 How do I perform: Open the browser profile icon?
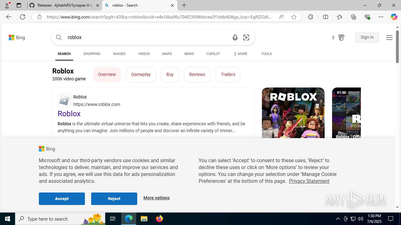[x=7, y=5]
